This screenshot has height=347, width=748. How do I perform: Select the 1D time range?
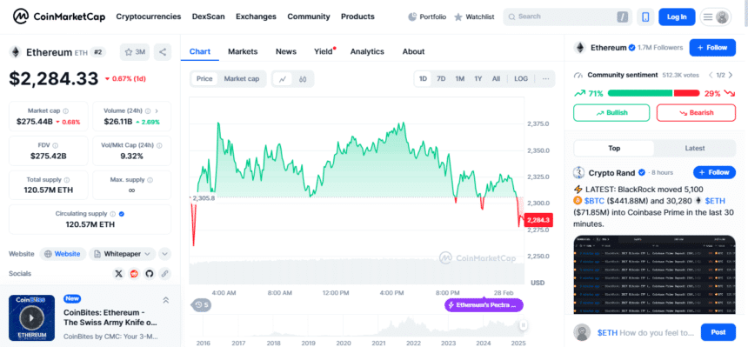pyautogui.click(x=423, y=79)
